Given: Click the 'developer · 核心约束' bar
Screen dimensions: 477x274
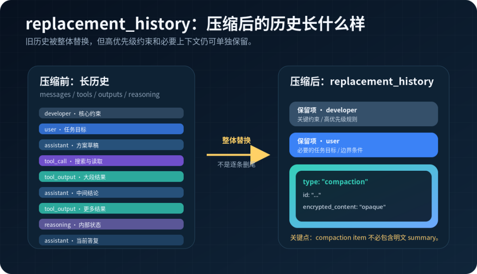Looking at the screenshot, I should pyautogui.click(x=111, y=113).
